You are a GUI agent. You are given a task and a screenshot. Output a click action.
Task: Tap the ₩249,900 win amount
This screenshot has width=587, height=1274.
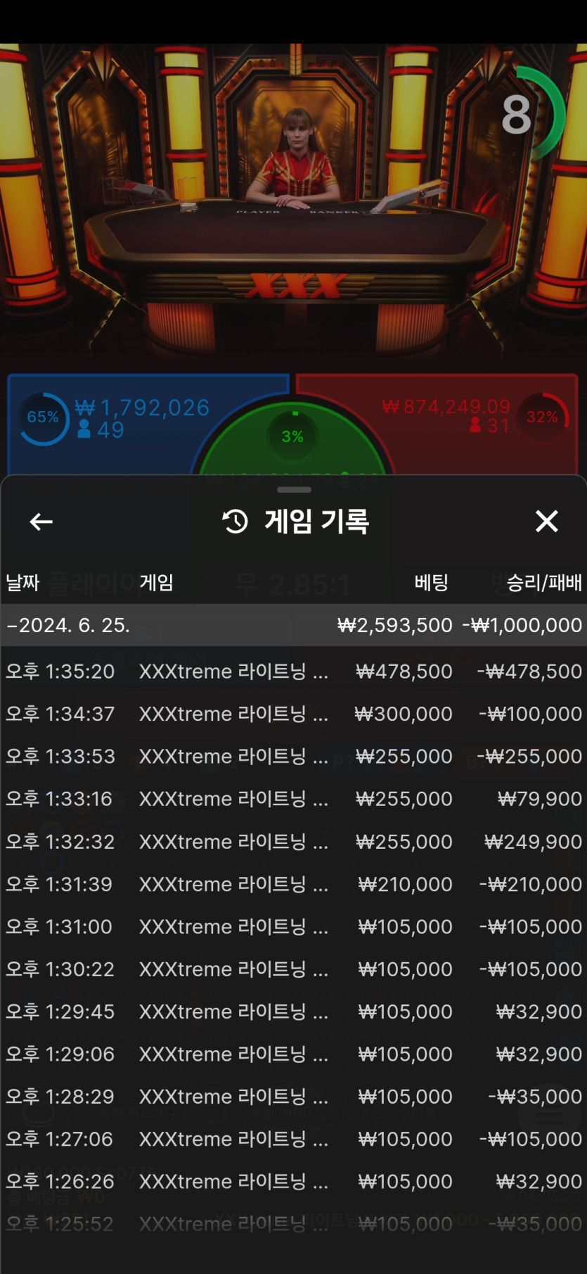534,842
